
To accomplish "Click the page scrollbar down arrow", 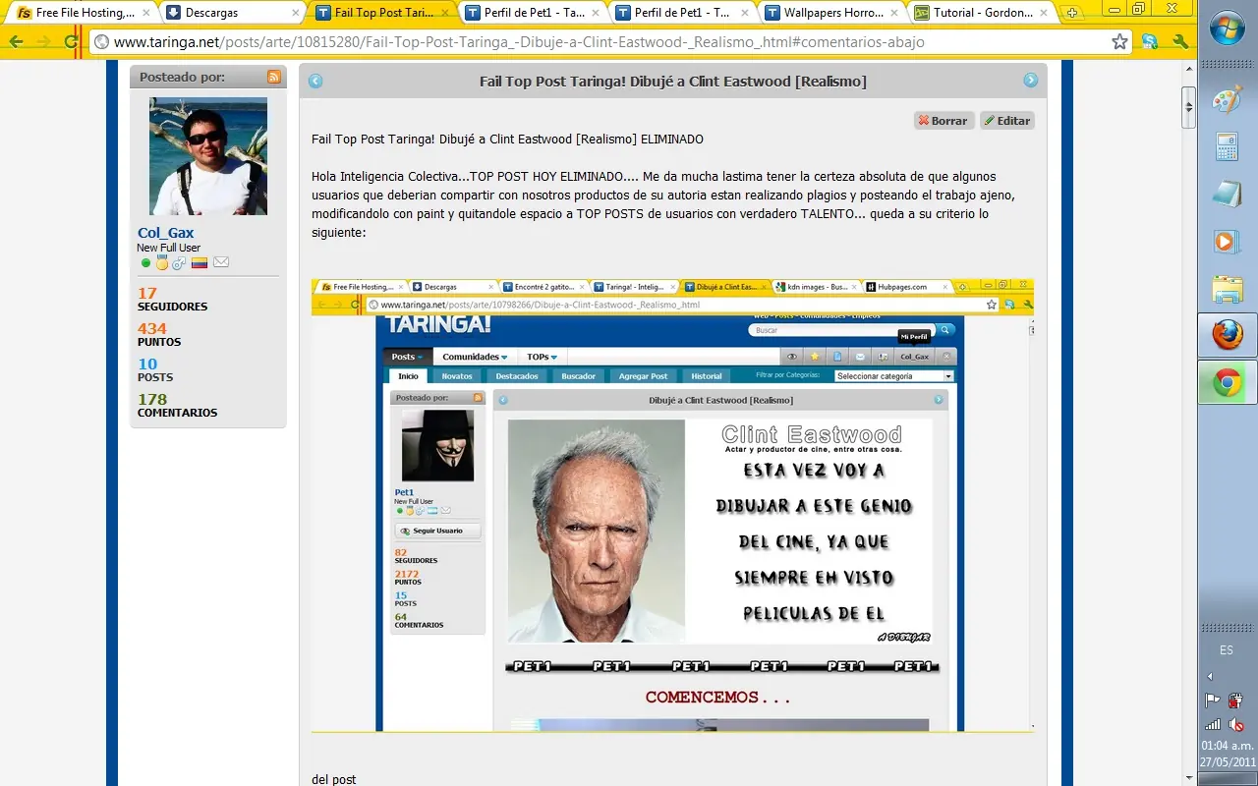I will point(1188,777).
